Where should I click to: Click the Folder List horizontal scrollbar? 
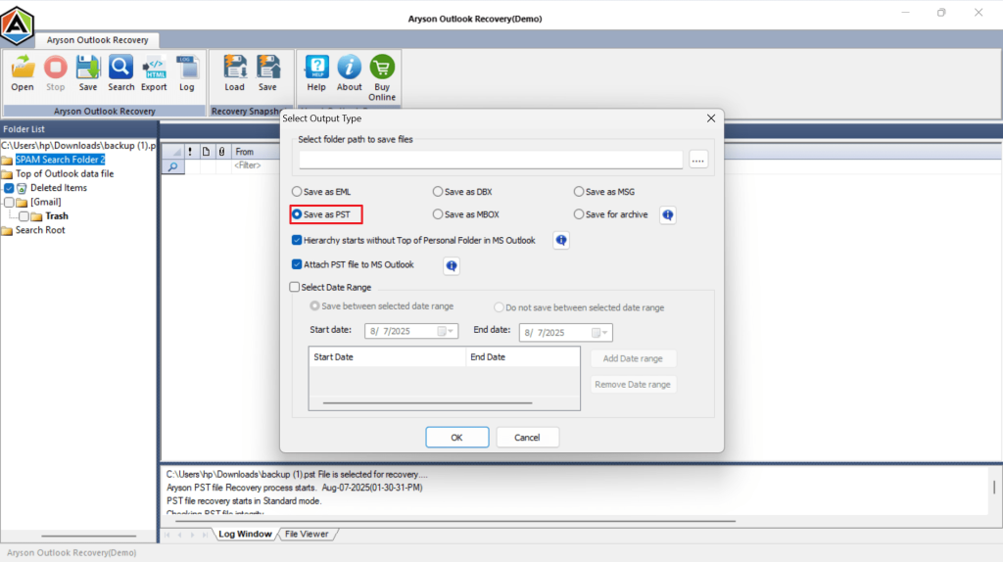88,536
